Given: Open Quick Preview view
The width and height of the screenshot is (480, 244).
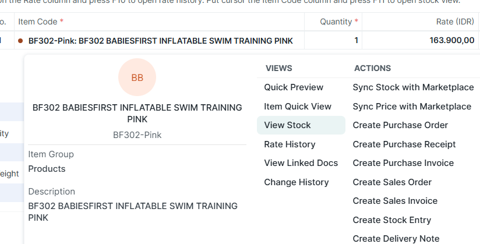Looking at the screenshot, I should pos(294,87).
